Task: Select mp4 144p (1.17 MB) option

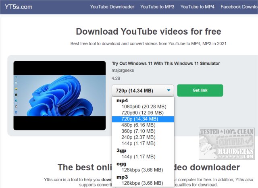Action: point(143,143)
